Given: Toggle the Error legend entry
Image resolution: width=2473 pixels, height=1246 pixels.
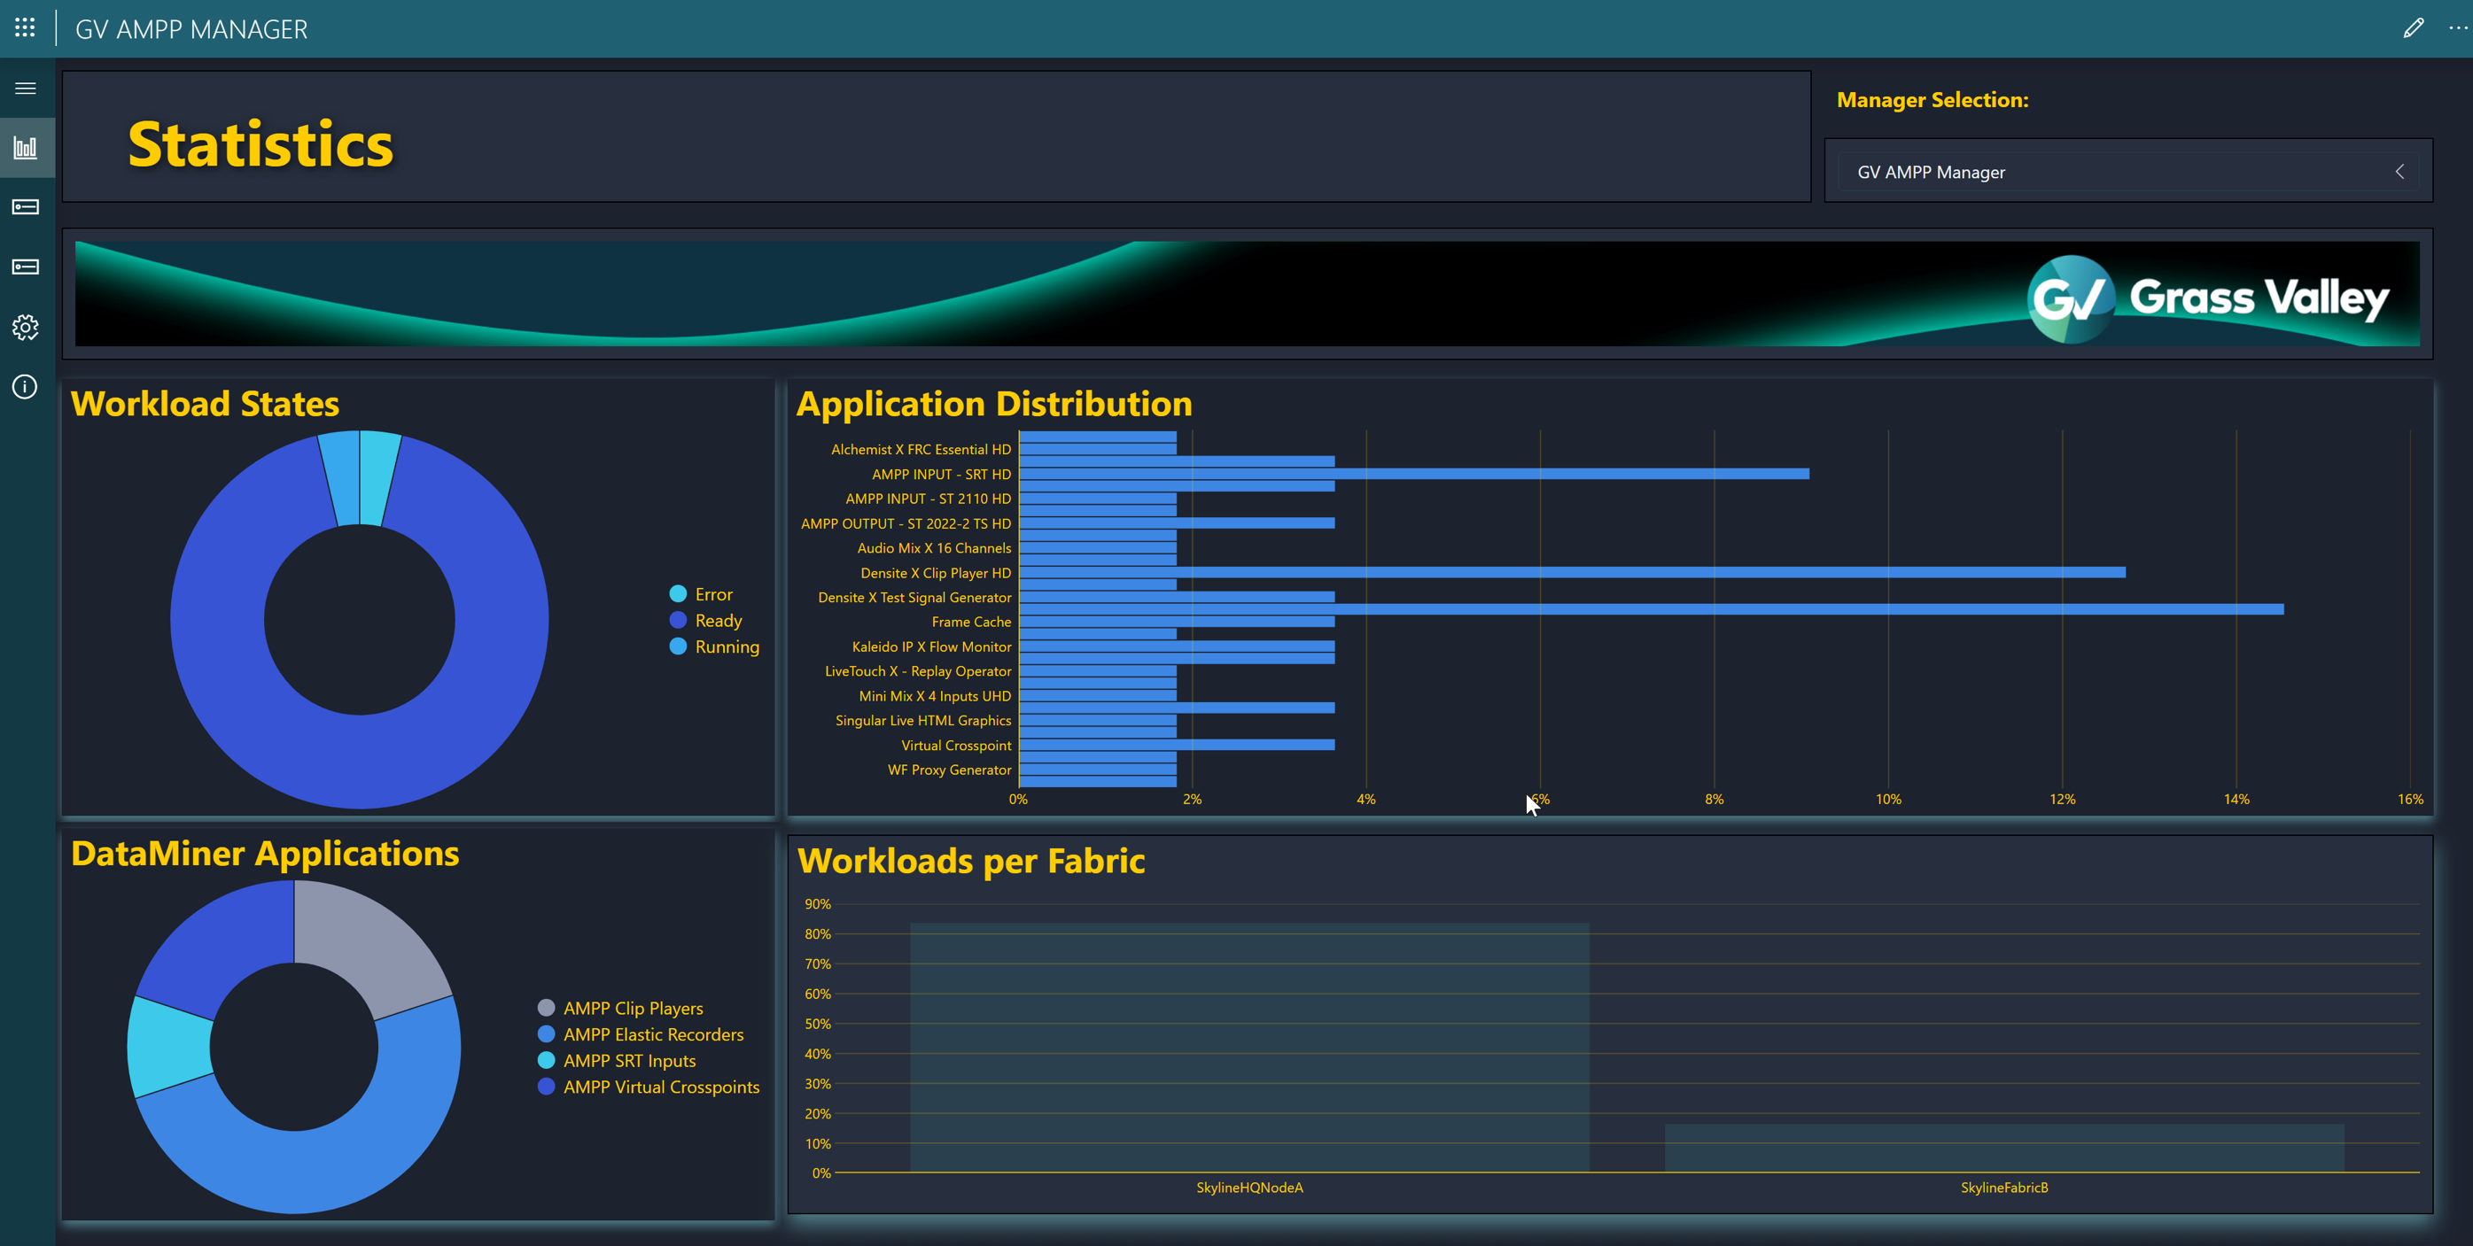Looking at the screenshot, I should 702,593.
